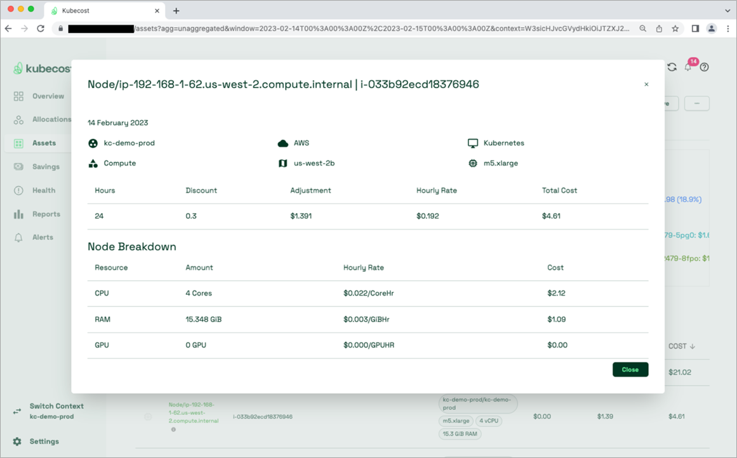737x458 pixels.
Task: Click the shapes icon beside Compute
Action: [x=93, y=164]
